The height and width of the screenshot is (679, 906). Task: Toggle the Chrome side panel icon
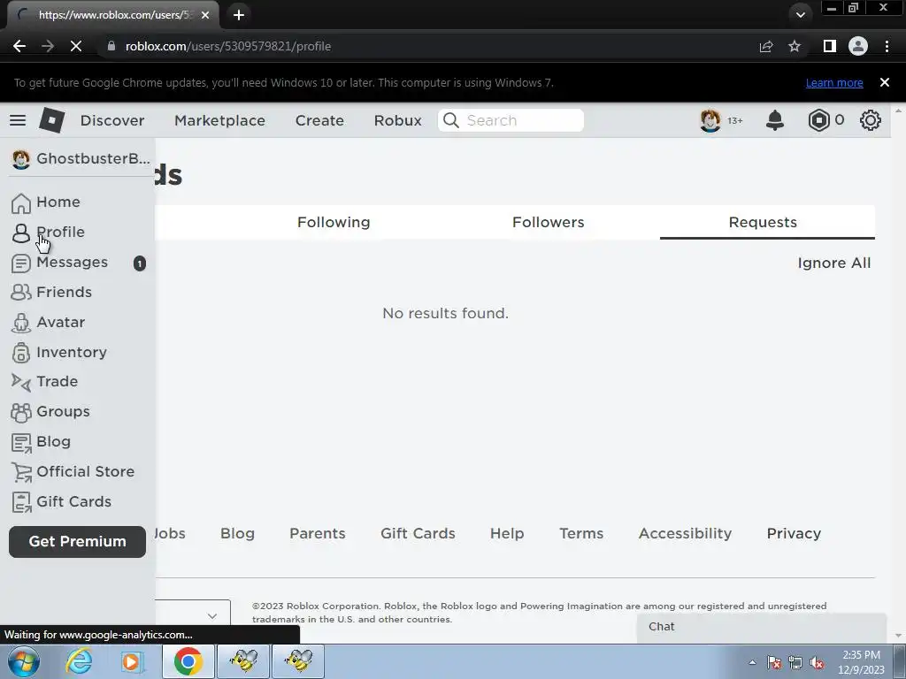click(x=830, y=46)
